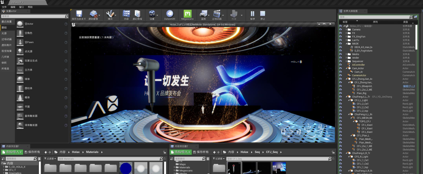423x174 pixels.
Task: Click the Modes (模式) toolbar icon
Action: pos(110,14)
